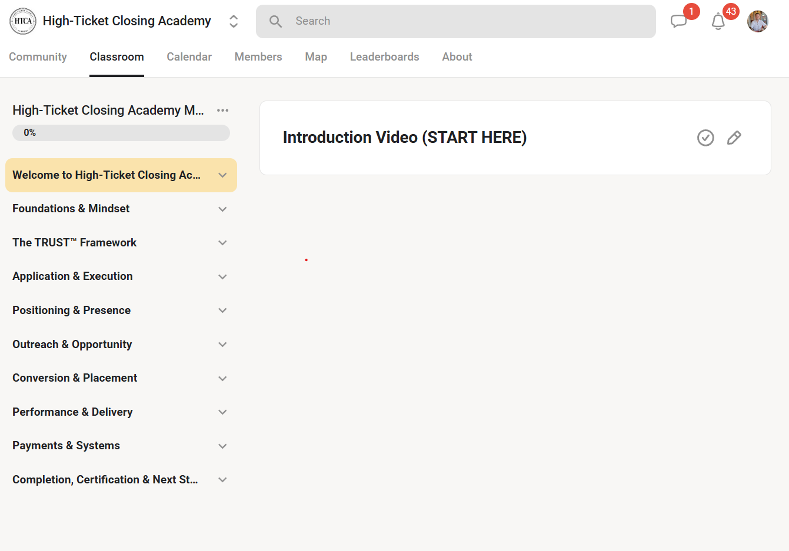Focus the Search input field
Screen dimensions: 789x551
tap(456, 22)
